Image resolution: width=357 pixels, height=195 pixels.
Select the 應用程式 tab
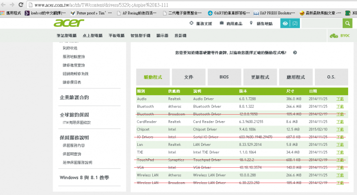tap(296, 77)
